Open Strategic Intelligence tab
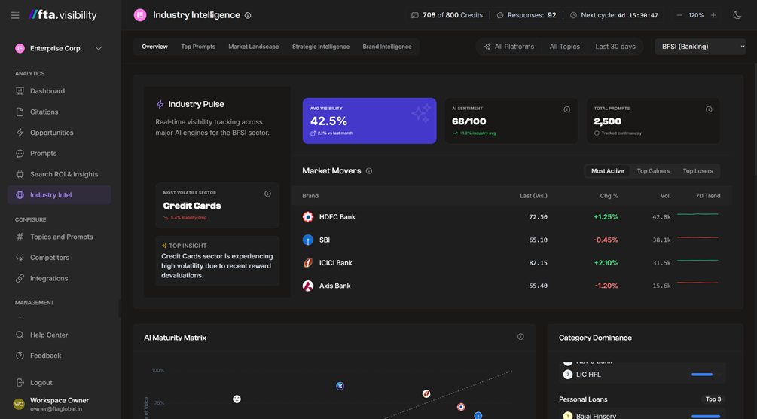The image size is (757, 419). click(x=321, y=47)
